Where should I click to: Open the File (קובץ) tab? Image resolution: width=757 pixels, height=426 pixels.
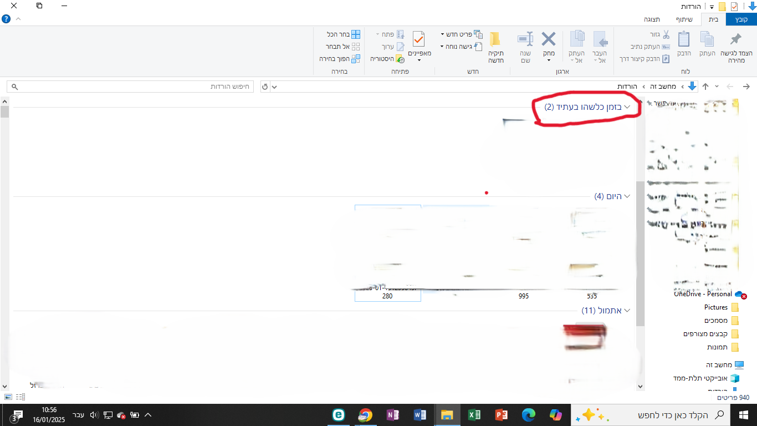click(x=741, y=19)
